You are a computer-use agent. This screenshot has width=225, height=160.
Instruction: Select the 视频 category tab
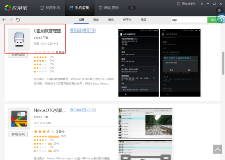[x=144, y=20]
